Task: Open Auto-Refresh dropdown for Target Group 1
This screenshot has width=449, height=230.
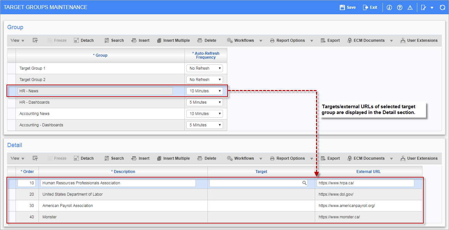Action: (205, 68)
